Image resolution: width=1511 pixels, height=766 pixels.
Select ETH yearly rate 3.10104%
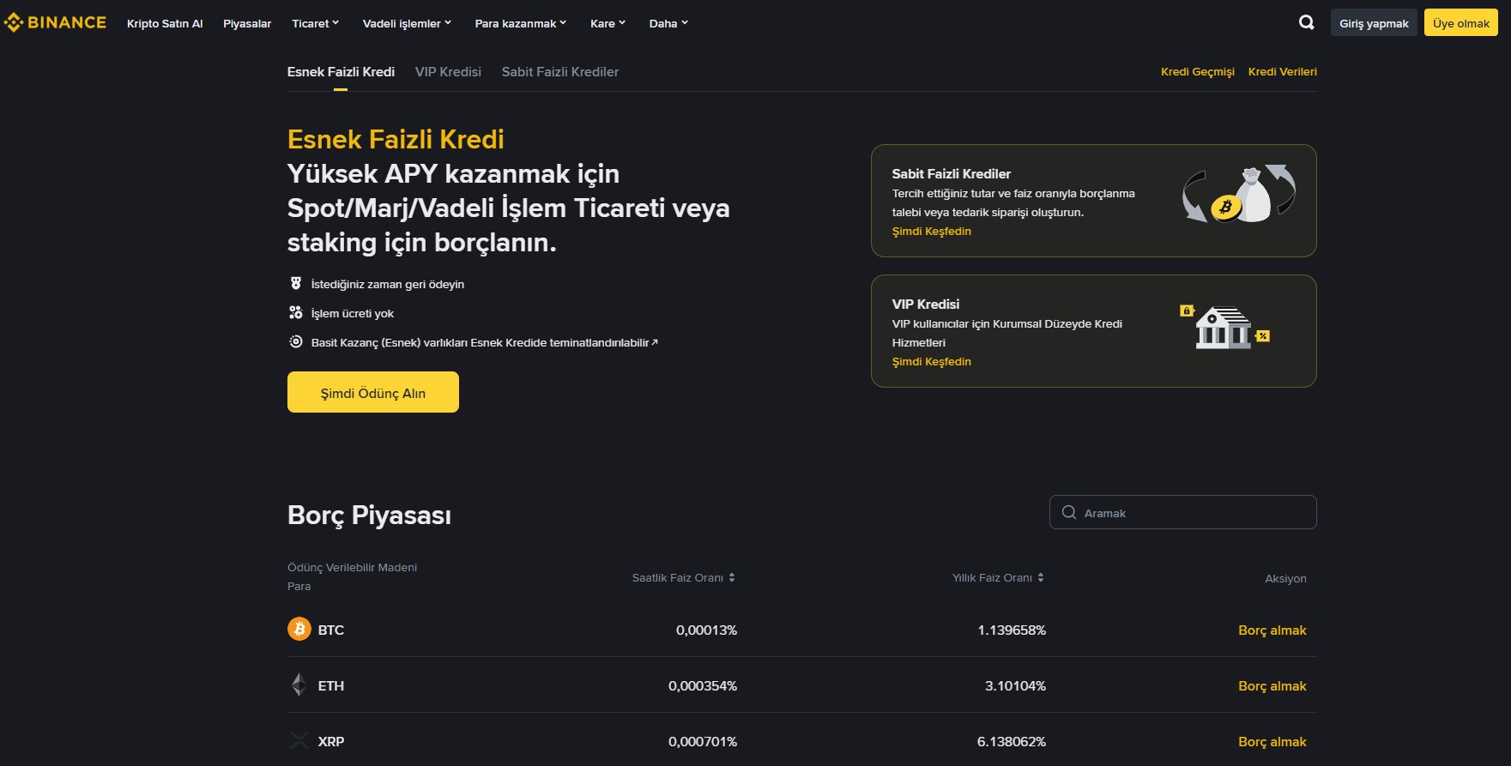click(1015, 686)
